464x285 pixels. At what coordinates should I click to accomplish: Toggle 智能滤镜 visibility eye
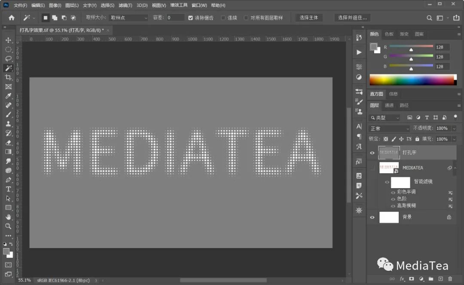point(387,182)
